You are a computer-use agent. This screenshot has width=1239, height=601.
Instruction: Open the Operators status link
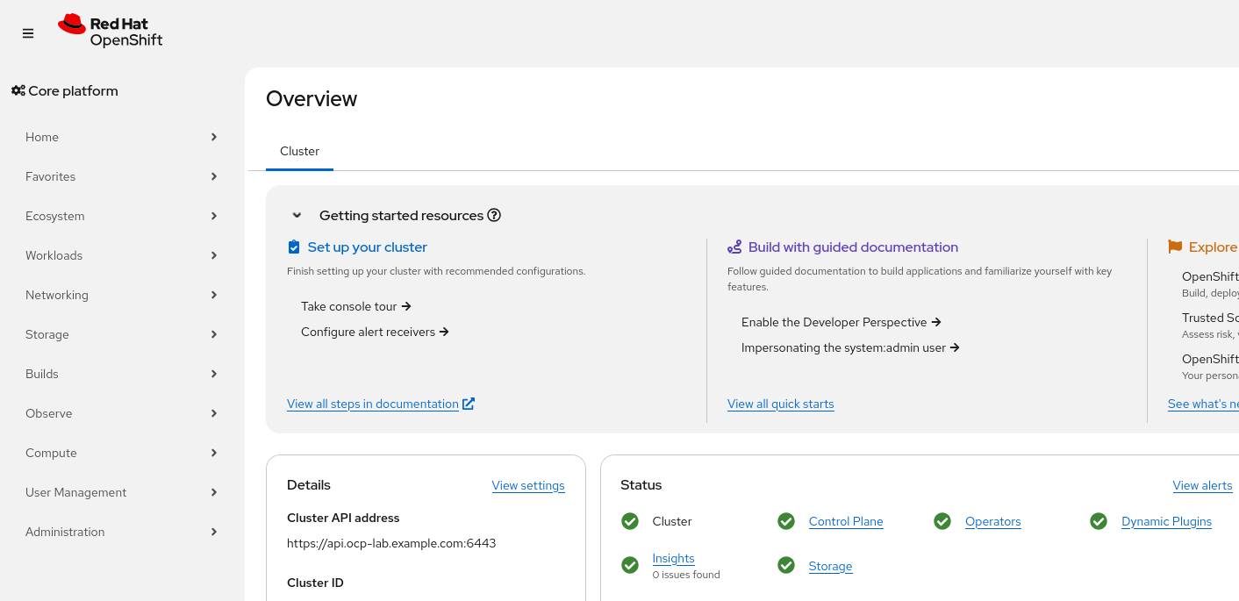click(x=993, y=521)
